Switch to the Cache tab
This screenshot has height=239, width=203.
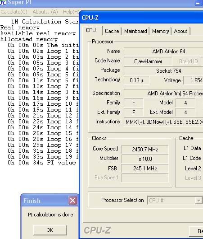pos(112,31)
